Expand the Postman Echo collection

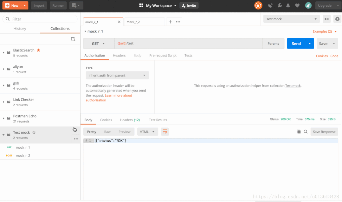(x=3, y=118)
